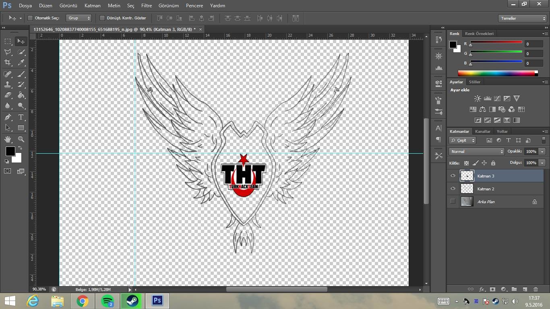Add layer style with the fx icon
Viewport: 550px width, 309px height.
coord(482,289)
